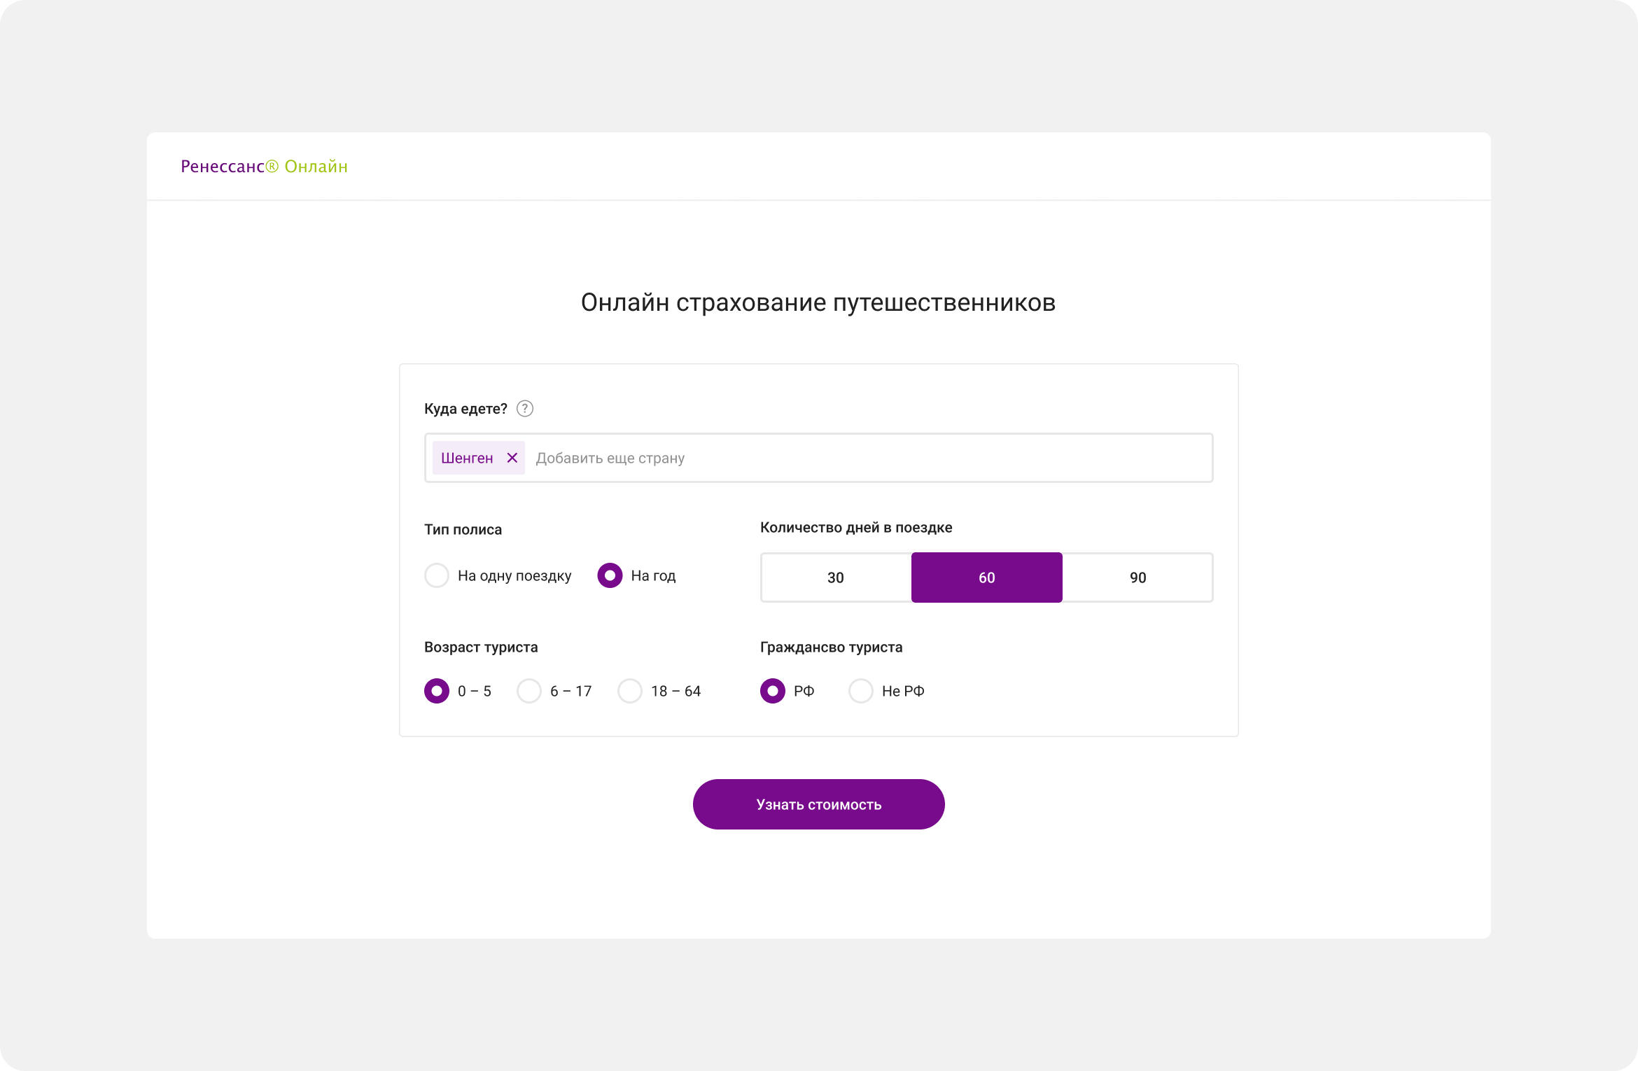The height and width of the screenshot is (1071, 1638).
Task: Click the Количество дней в поездке label
Action: (856, 527)
